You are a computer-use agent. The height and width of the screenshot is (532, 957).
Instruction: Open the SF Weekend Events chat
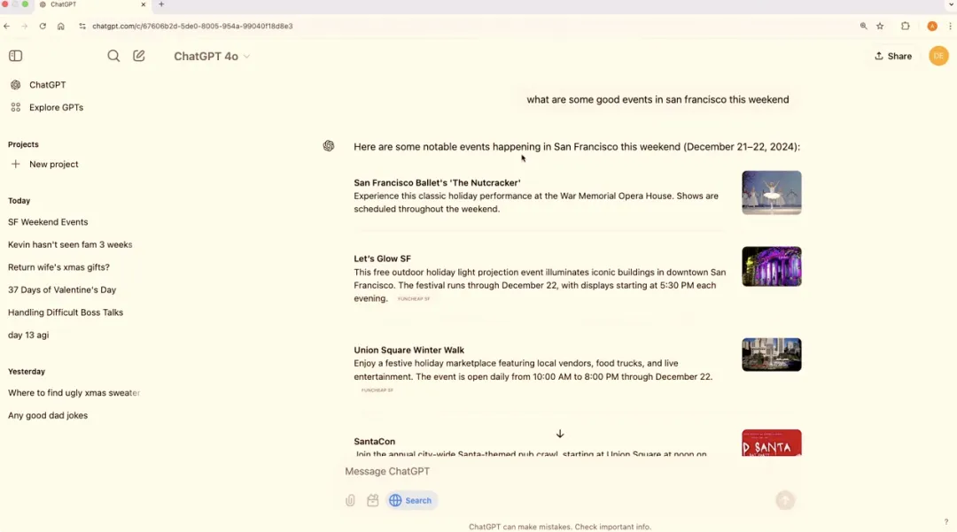48,222
